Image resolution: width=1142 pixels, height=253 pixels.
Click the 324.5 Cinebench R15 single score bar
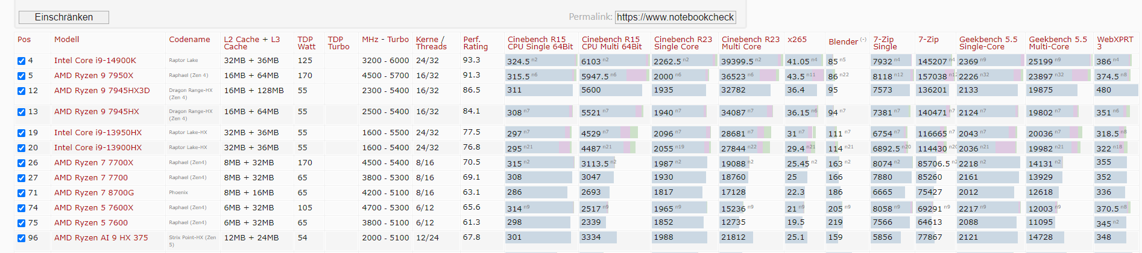click(541, 61)
